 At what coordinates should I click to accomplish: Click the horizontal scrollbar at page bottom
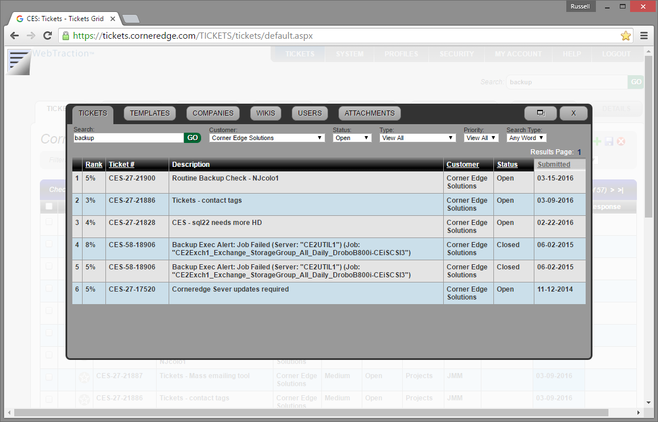click(x=311, y=412)
